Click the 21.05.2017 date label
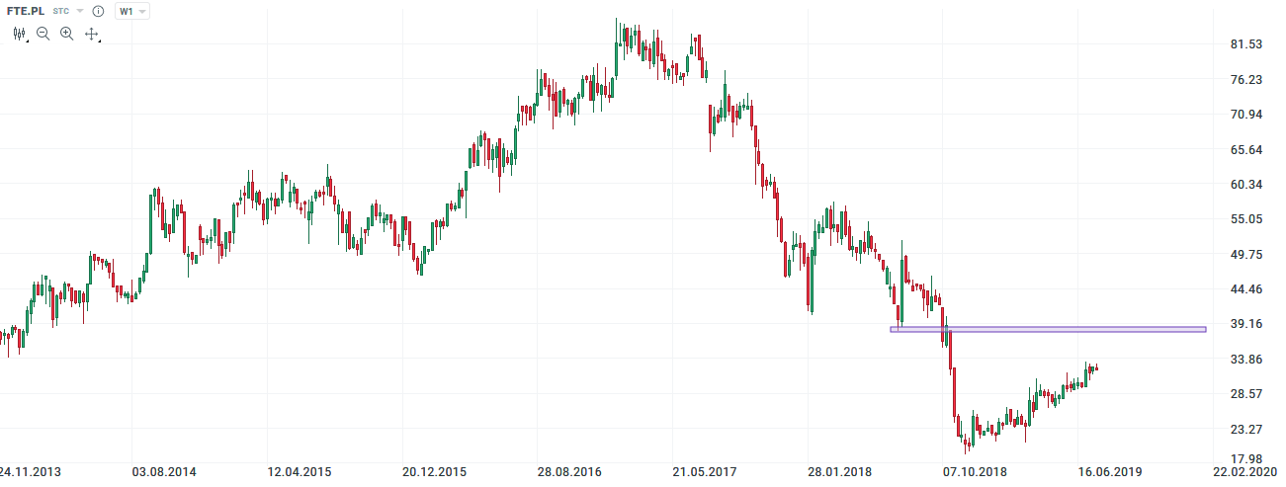Image resolution: width=1286 pixels, height=487 pixels. (x=705, y=473)
